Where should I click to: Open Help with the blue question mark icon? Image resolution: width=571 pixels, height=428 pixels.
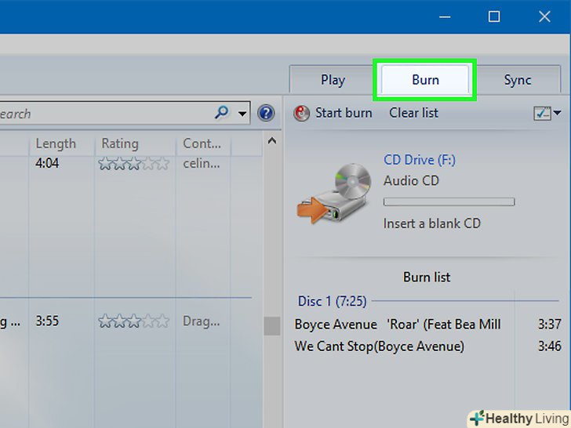[266, 114]
